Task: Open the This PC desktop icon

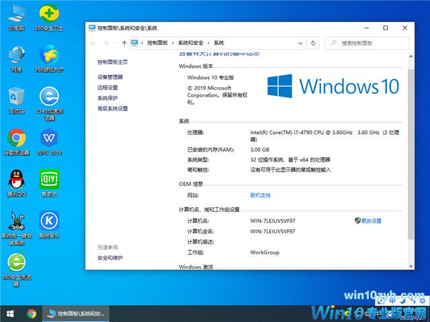Action: tap(16, 17)
